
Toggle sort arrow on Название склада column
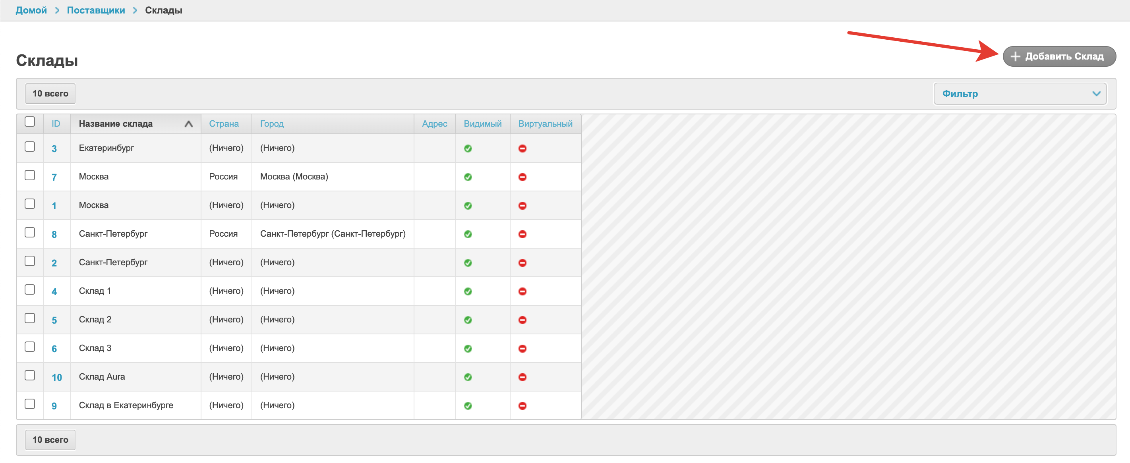click(189, 124)
